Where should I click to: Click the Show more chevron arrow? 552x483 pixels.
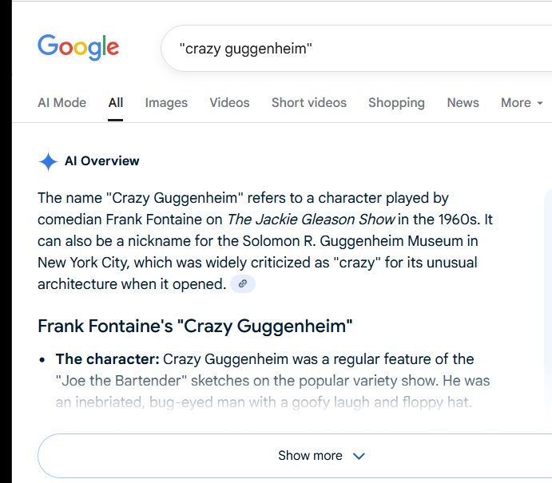pyautogui.click(x=359, y=456)
